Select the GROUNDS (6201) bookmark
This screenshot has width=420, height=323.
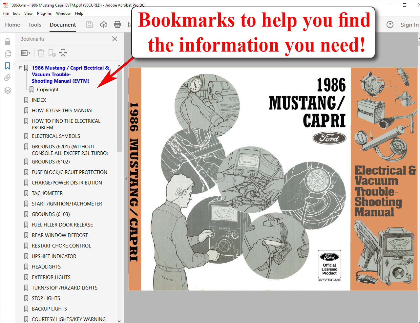70,150
